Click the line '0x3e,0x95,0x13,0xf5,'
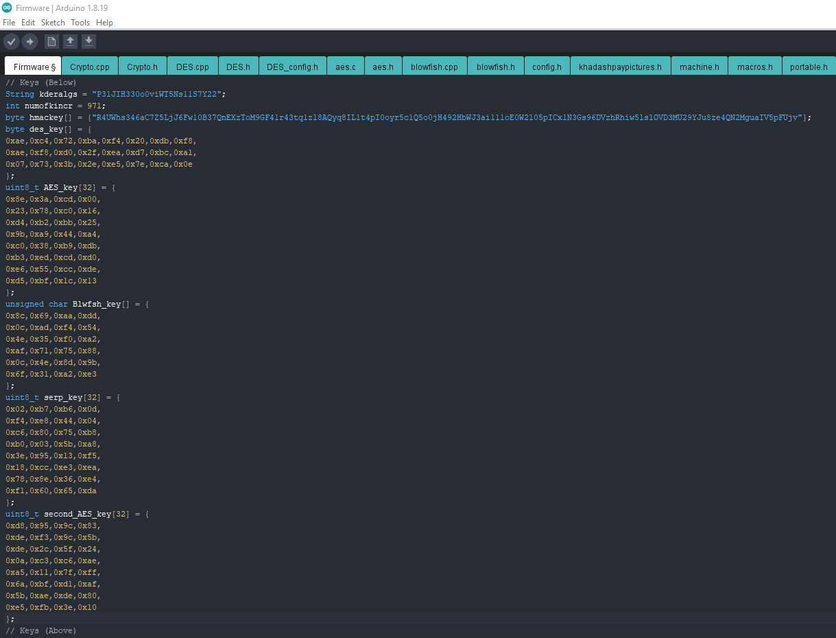The width and height of the screenshot is (836, 638). (x=53, y=456)
